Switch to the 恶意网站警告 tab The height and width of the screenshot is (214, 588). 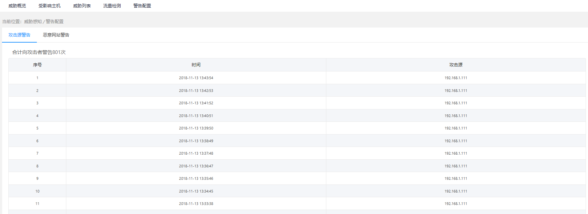click(x=56, y=35)
